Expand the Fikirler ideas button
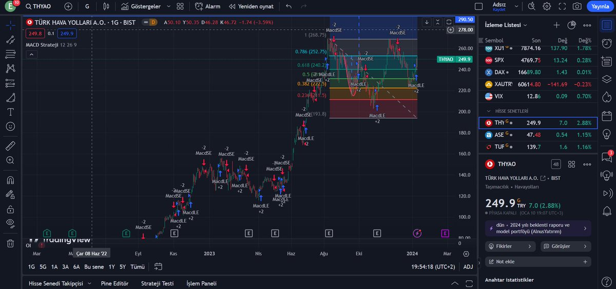616x289 pixels. (x=511, y=246)
